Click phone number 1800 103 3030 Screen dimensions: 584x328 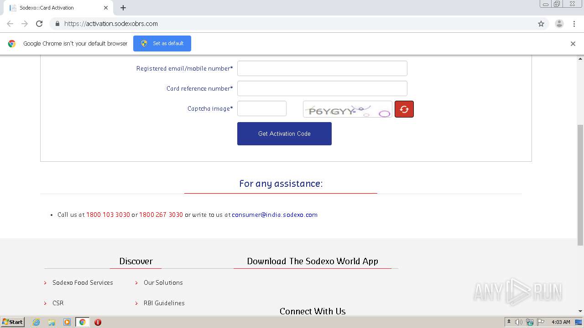[x=108, y=215]
